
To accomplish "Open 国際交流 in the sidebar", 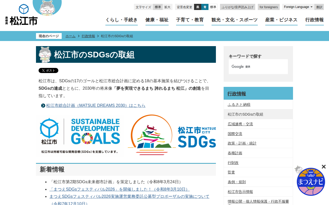I will 258,134.
